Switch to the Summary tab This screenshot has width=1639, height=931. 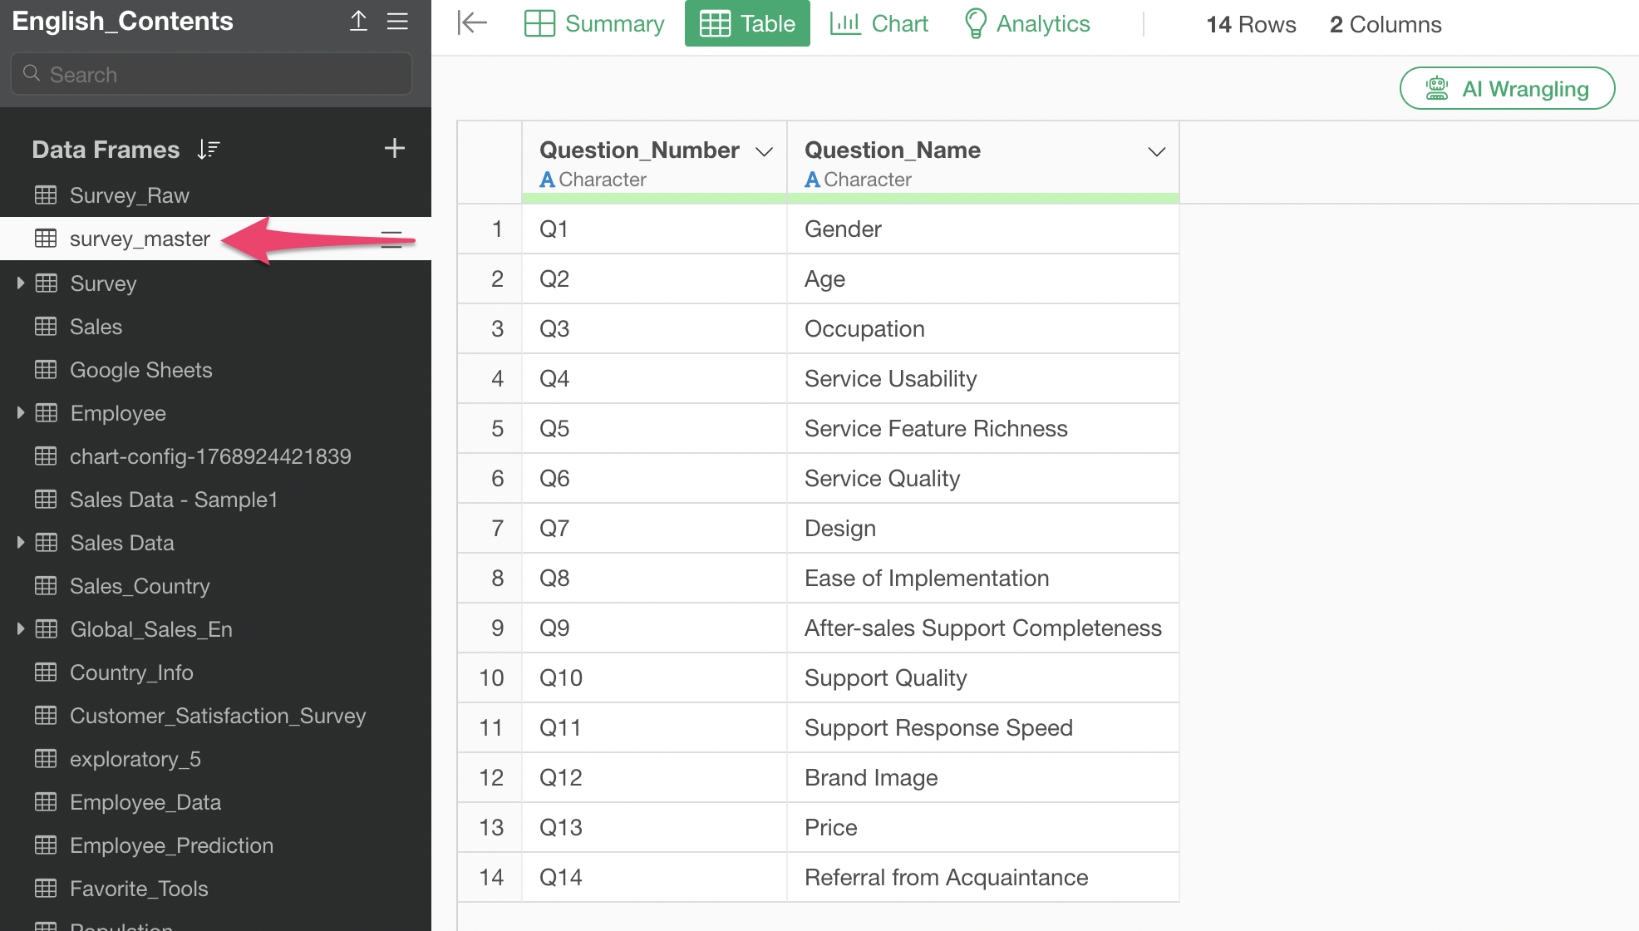pyautogui.click(x=595, y=24)
